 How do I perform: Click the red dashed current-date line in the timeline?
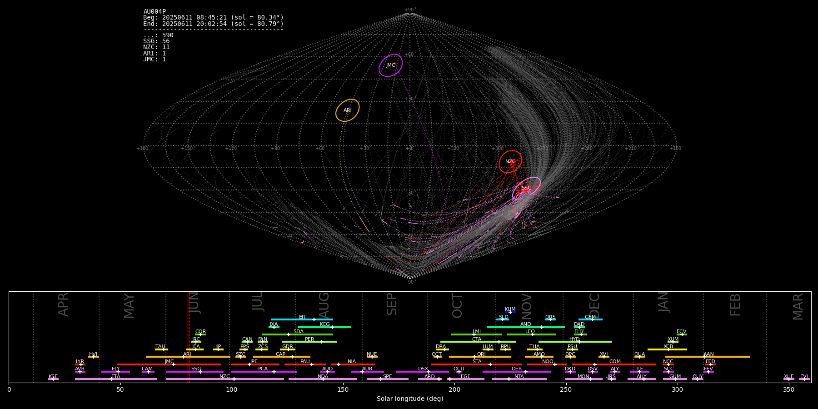pos(189,337)
